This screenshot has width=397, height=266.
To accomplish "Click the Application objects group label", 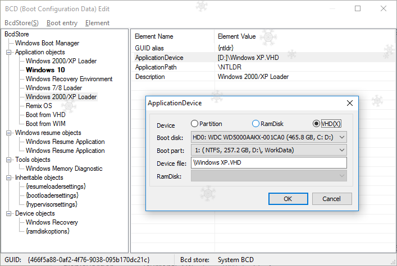I will click(x=40, y=52).
